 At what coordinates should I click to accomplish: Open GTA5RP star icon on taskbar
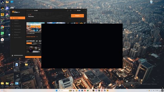94,90
